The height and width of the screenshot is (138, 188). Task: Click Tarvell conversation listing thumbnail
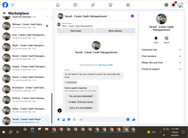[x=6, y=121]
